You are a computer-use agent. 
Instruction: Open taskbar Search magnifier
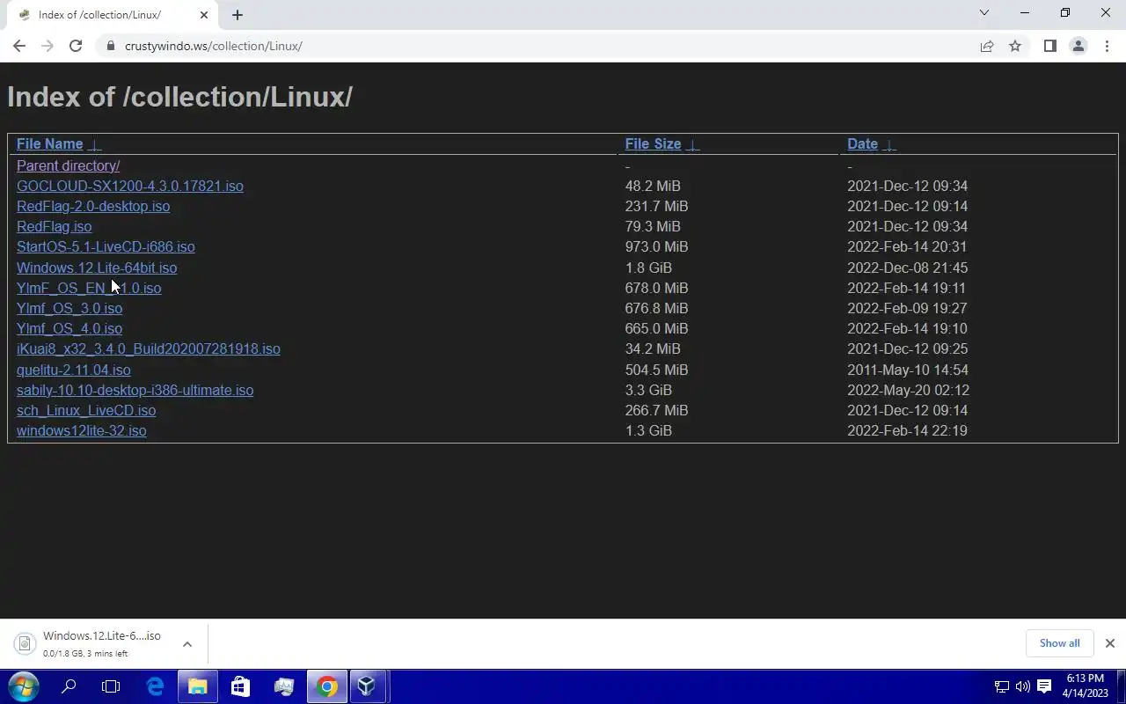[69, 686]
